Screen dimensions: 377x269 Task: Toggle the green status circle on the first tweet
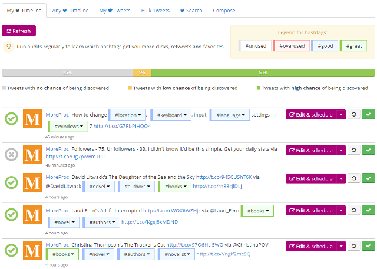tap(11, 119)
